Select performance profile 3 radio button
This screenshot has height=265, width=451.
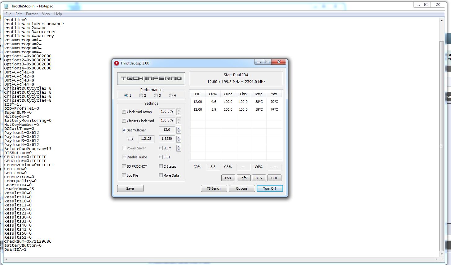click(156, 95)
